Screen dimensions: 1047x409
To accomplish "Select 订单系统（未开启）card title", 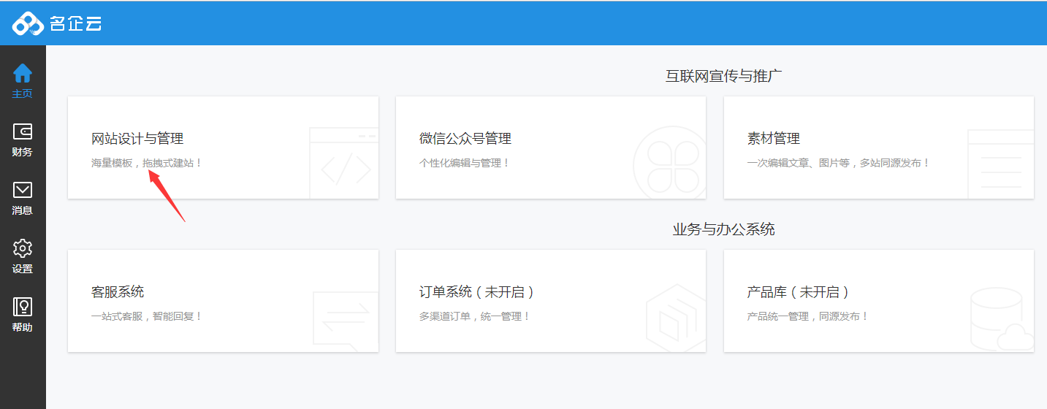I will pyautogui.click(x=476, y=292).
